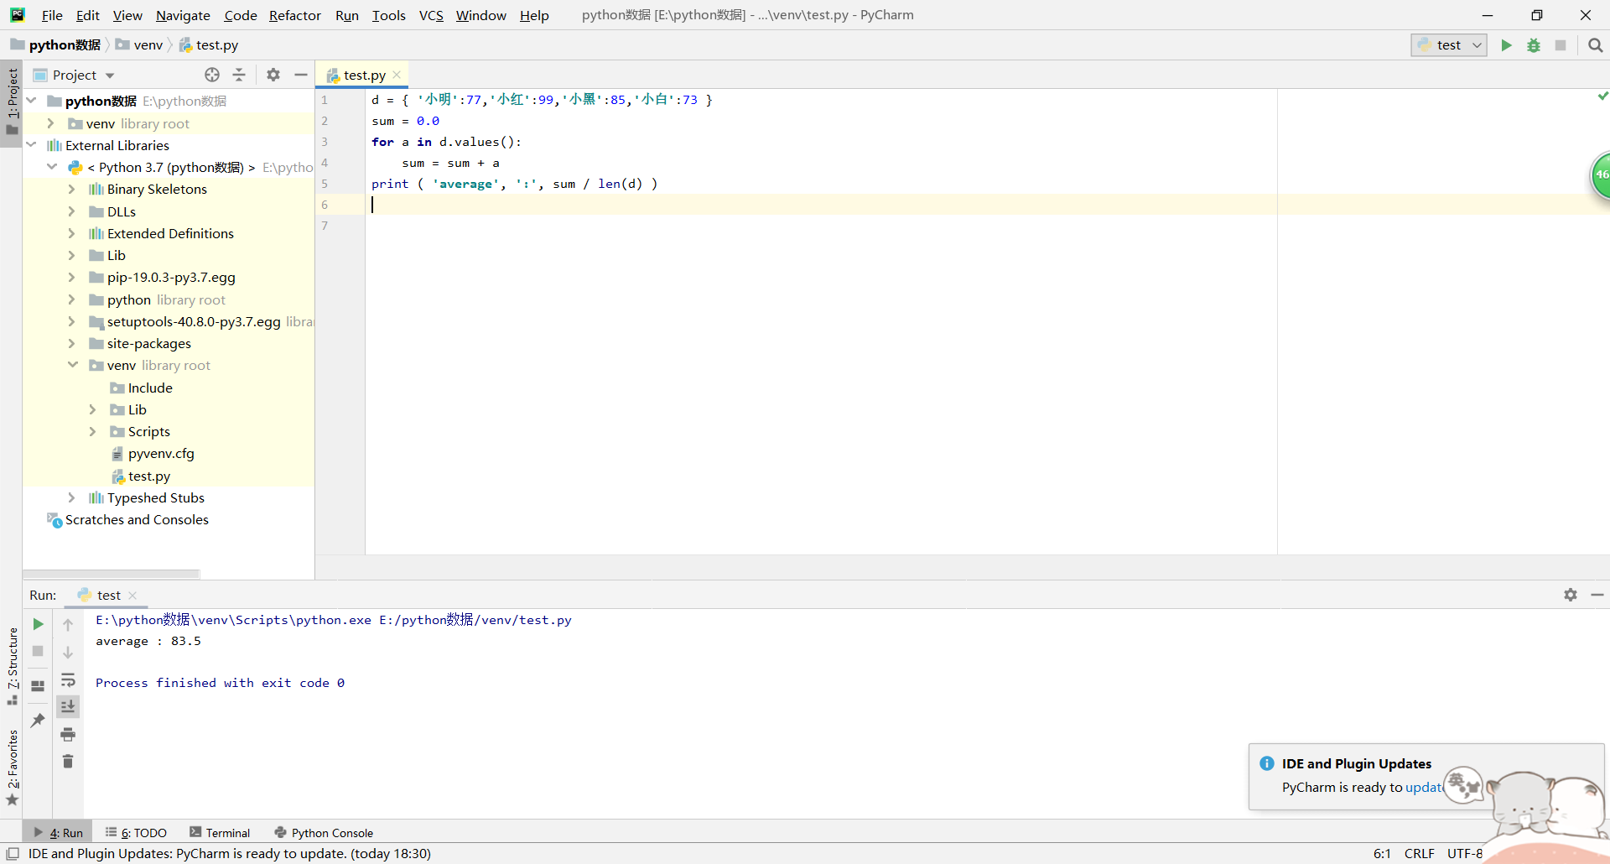Click the down-the-stack-trace arrow

pos(68,652)
